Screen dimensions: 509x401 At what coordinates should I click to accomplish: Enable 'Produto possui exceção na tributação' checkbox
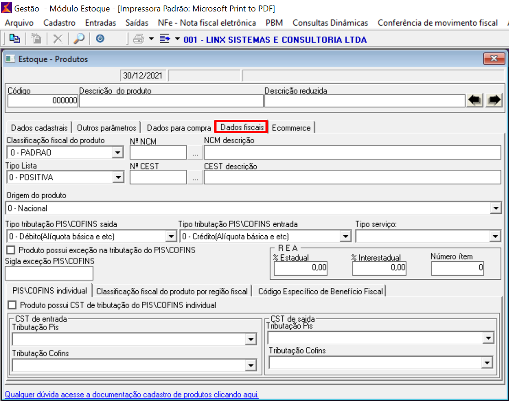(x=11, y=250)
